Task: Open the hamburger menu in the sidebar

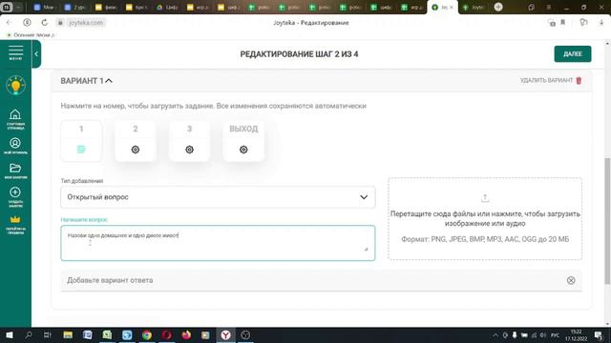Action: [x=15, y=52]
